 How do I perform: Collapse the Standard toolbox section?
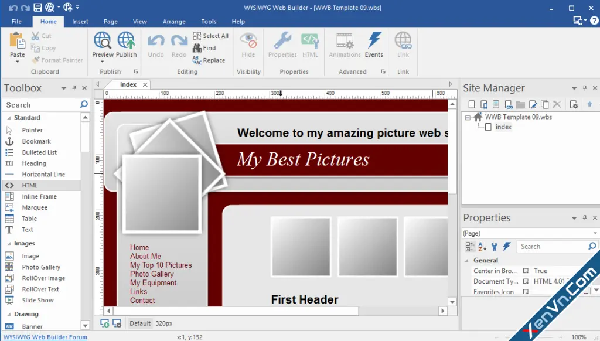click(x=9, y=118)
